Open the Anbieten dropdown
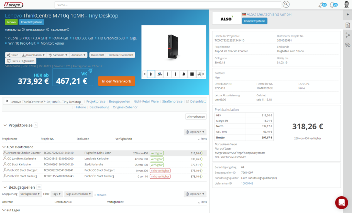This screenshot has width=352, height=213. pyautogui.click(x=78, y=55)
